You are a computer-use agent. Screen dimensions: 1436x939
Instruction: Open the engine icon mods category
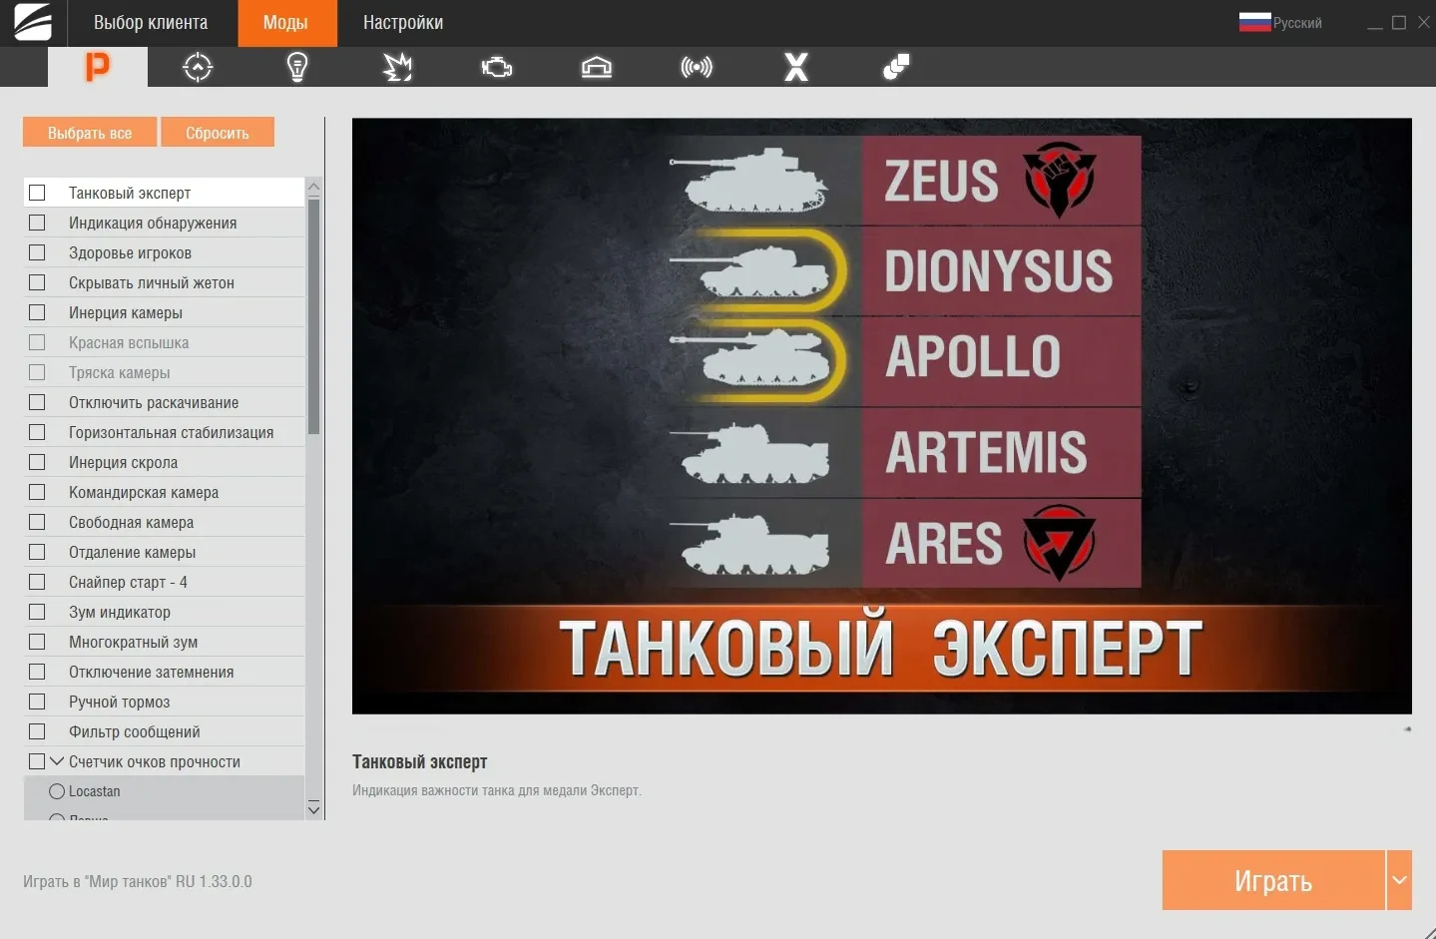tap(497, 67)
